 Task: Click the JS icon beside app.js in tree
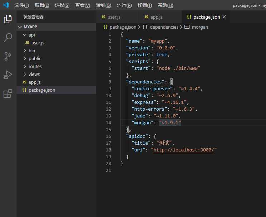pos(24,82)
